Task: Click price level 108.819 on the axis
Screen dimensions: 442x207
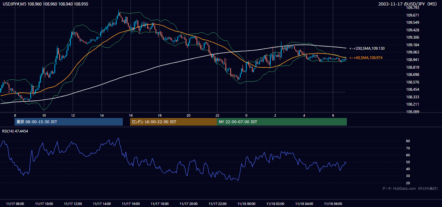Action: click(413, 67)
